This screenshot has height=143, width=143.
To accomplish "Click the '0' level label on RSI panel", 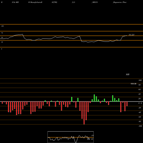I will (x=1, y=49).
